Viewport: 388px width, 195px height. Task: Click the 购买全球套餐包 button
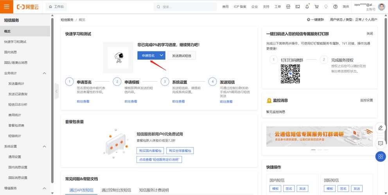pyautogui.click(x=180, y=151)
